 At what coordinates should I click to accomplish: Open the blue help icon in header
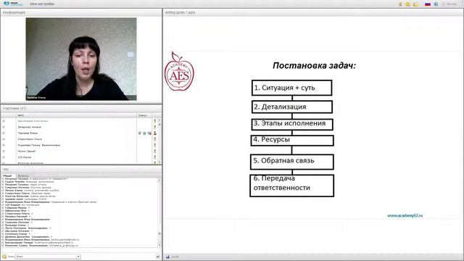(x=436, y=4)
